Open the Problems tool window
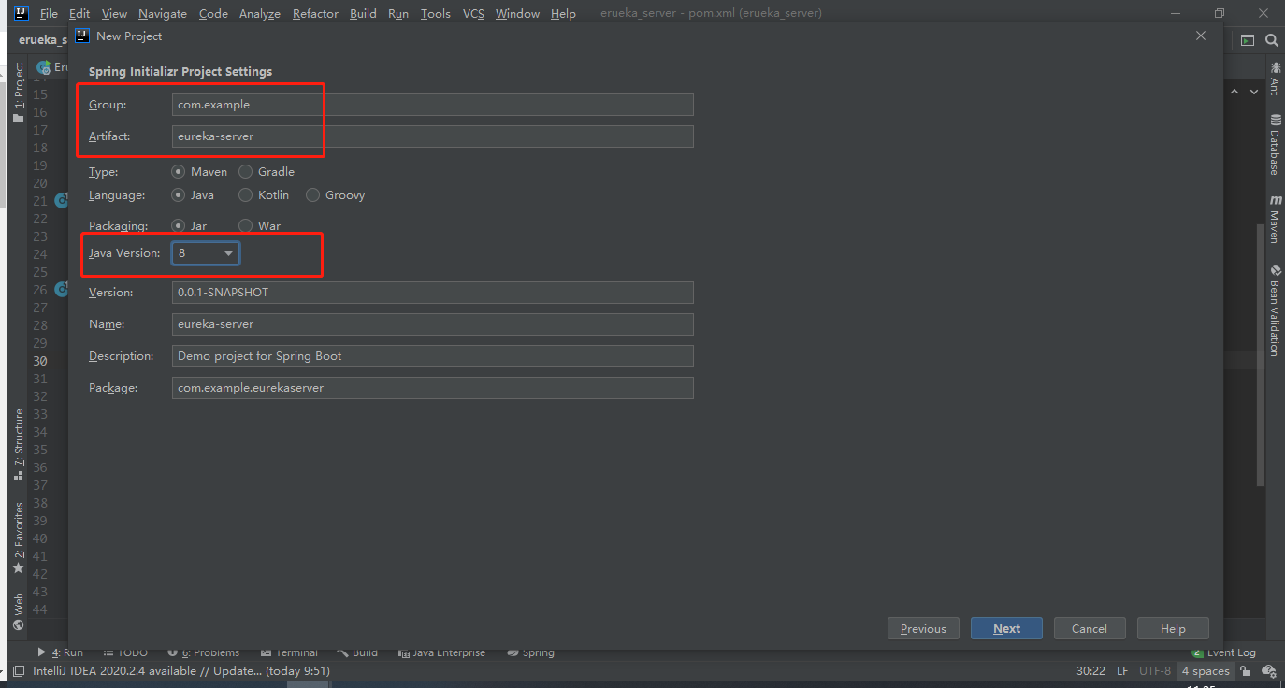Screen dimensions: 1285x688 point(204,652)
